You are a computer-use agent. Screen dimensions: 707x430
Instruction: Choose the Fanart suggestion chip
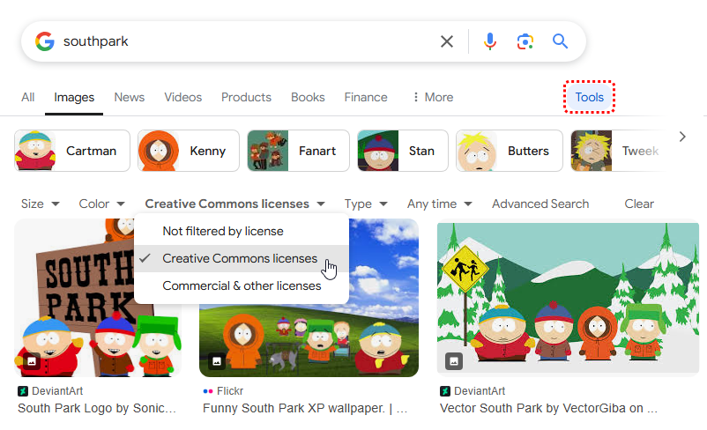[x=299, y=151]
